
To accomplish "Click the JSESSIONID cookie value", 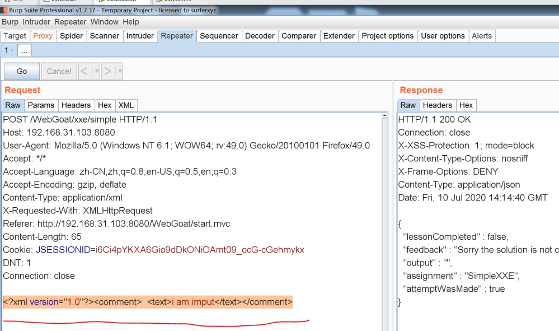I will pyautogui.click(x=200, y=250).
